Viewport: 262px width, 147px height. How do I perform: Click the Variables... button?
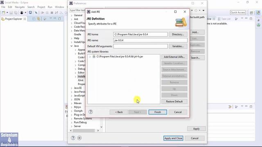(x=178, y=46)
